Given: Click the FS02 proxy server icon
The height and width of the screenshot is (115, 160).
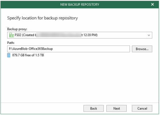Looking at the screenshot, I should tap(11, 35).
